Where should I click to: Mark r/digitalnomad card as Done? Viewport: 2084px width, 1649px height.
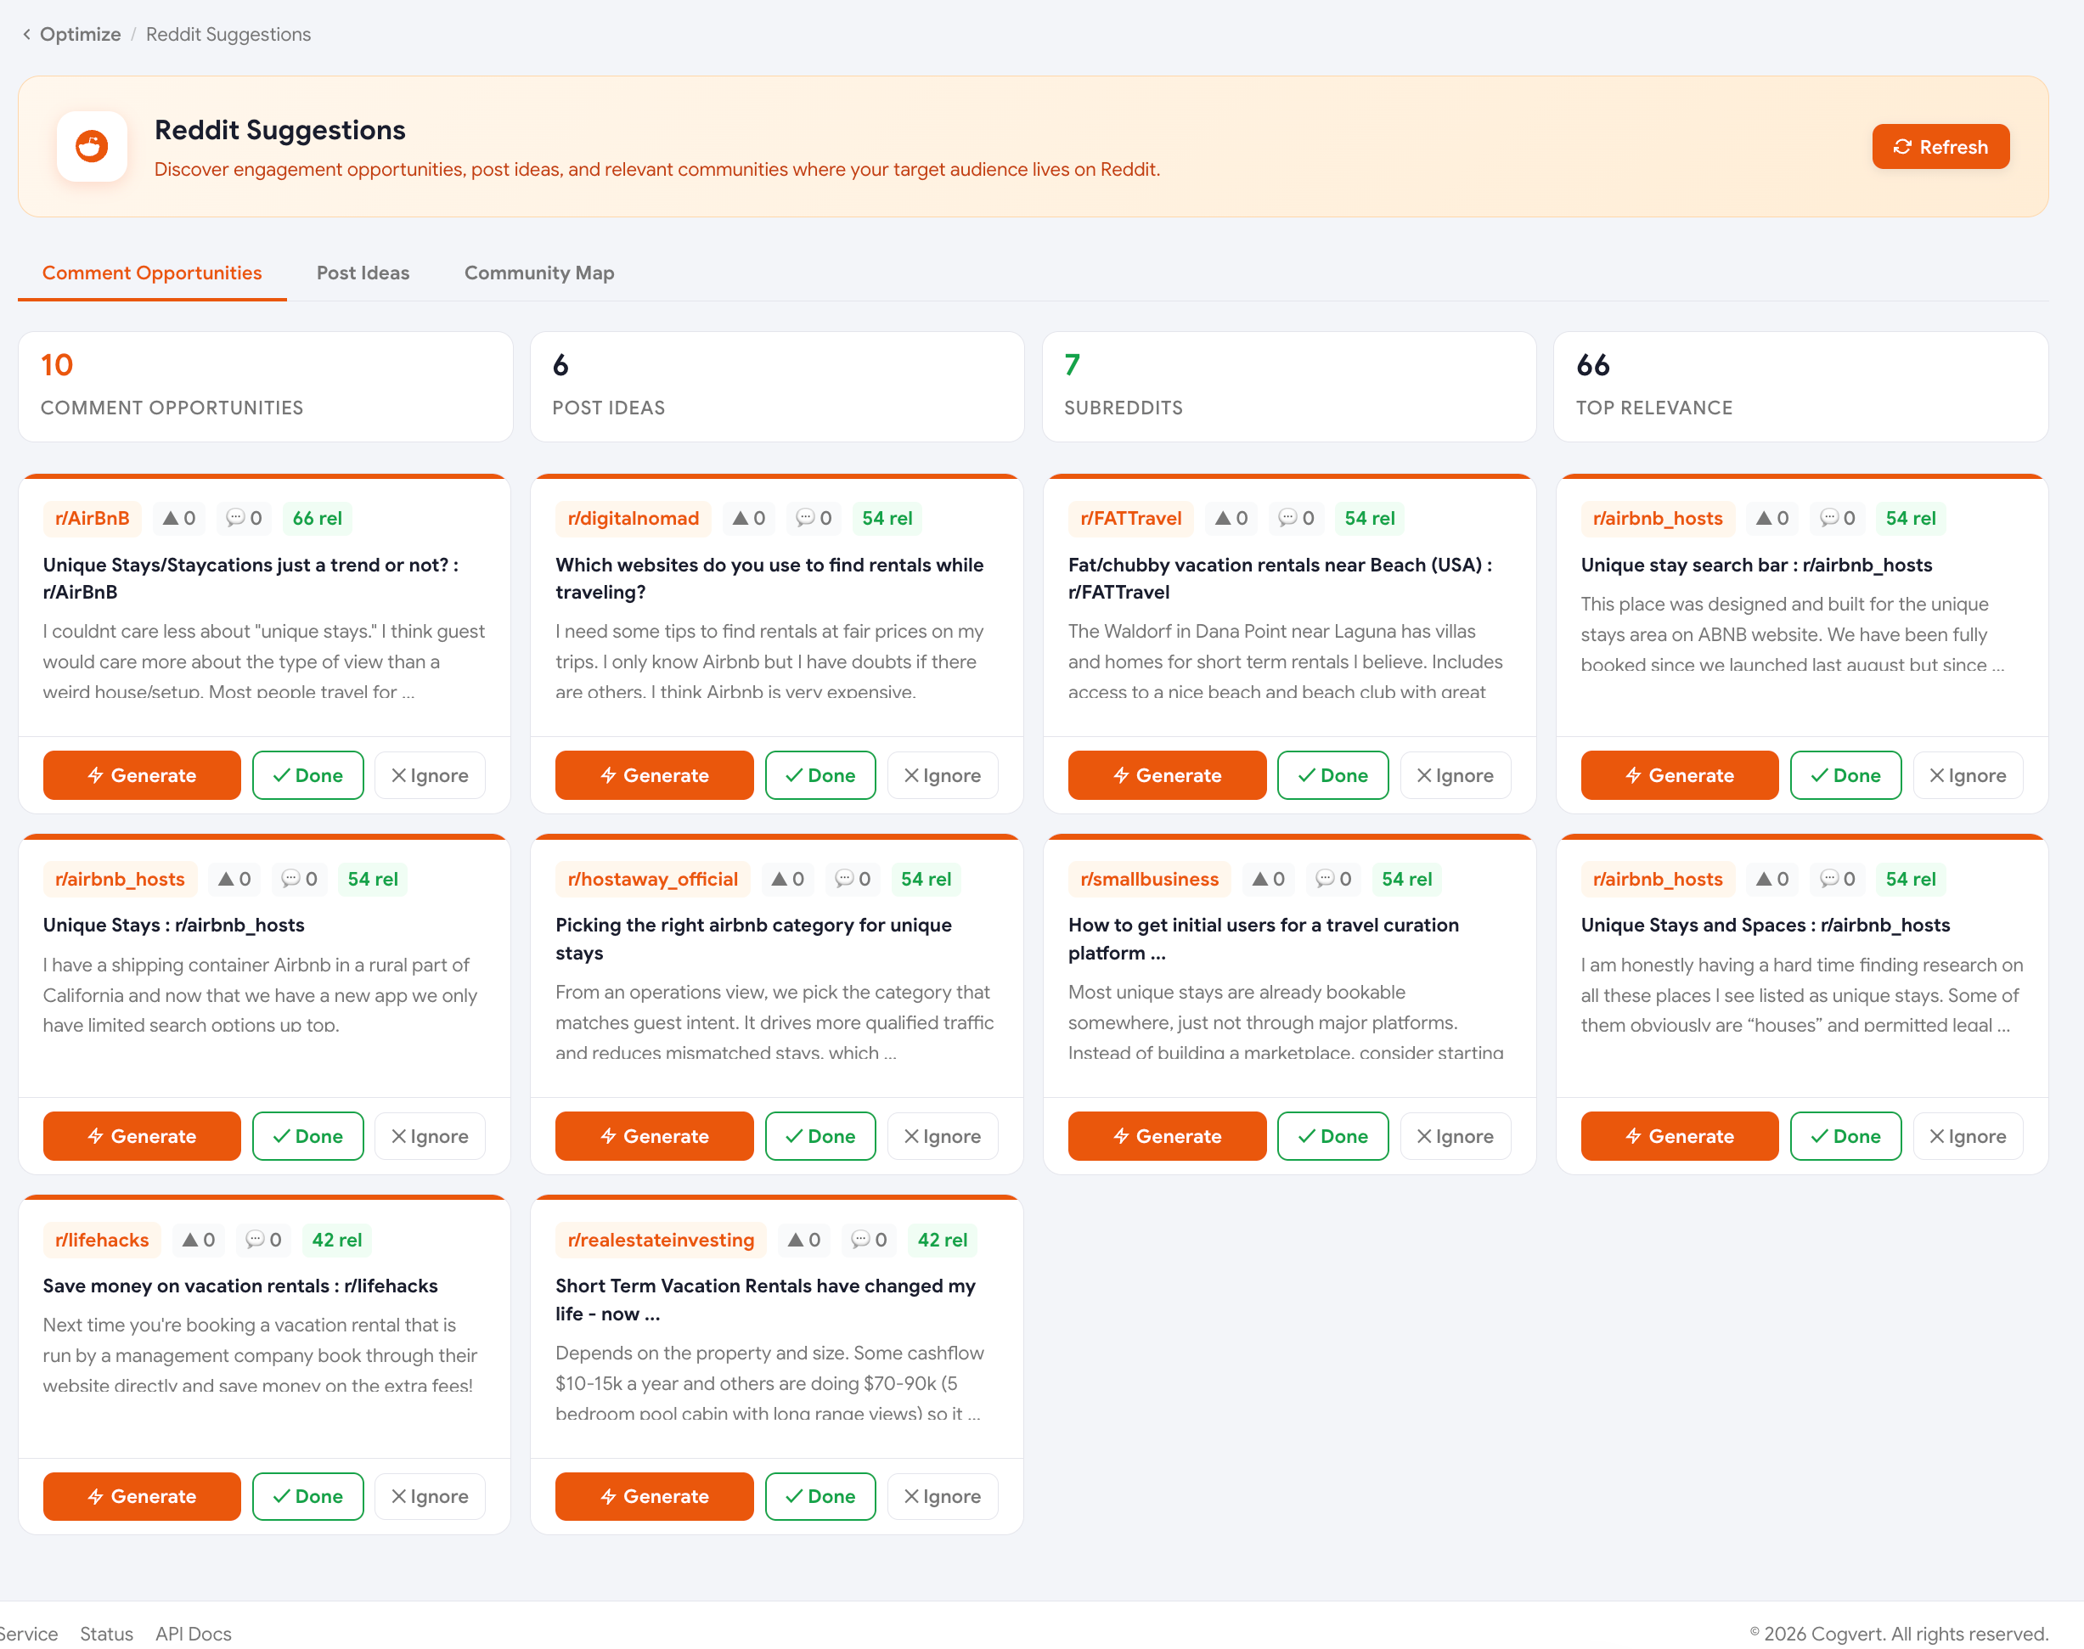pos(821,775)
